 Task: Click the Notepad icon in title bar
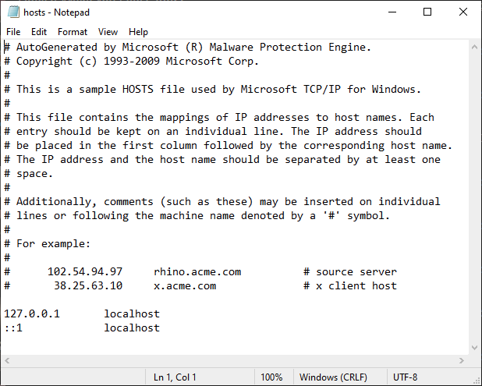click(x=13, y=12)
